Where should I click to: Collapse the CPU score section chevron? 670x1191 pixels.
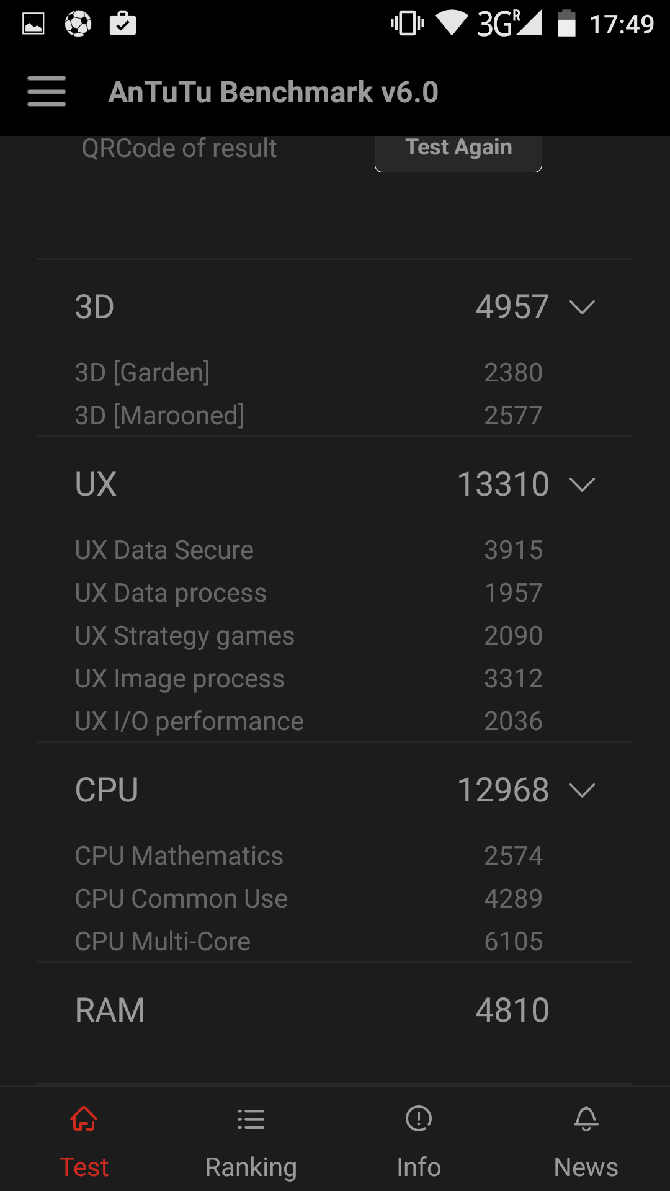[582, 790]
